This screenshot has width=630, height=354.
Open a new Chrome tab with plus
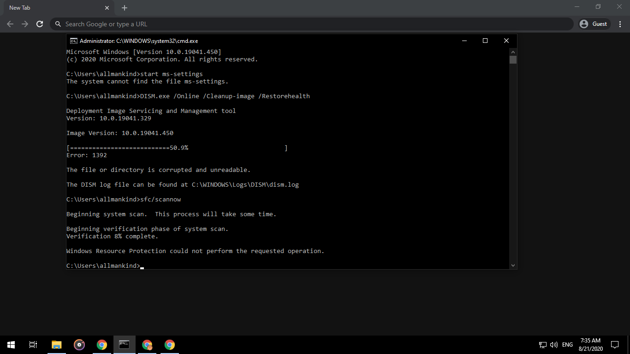125,8
